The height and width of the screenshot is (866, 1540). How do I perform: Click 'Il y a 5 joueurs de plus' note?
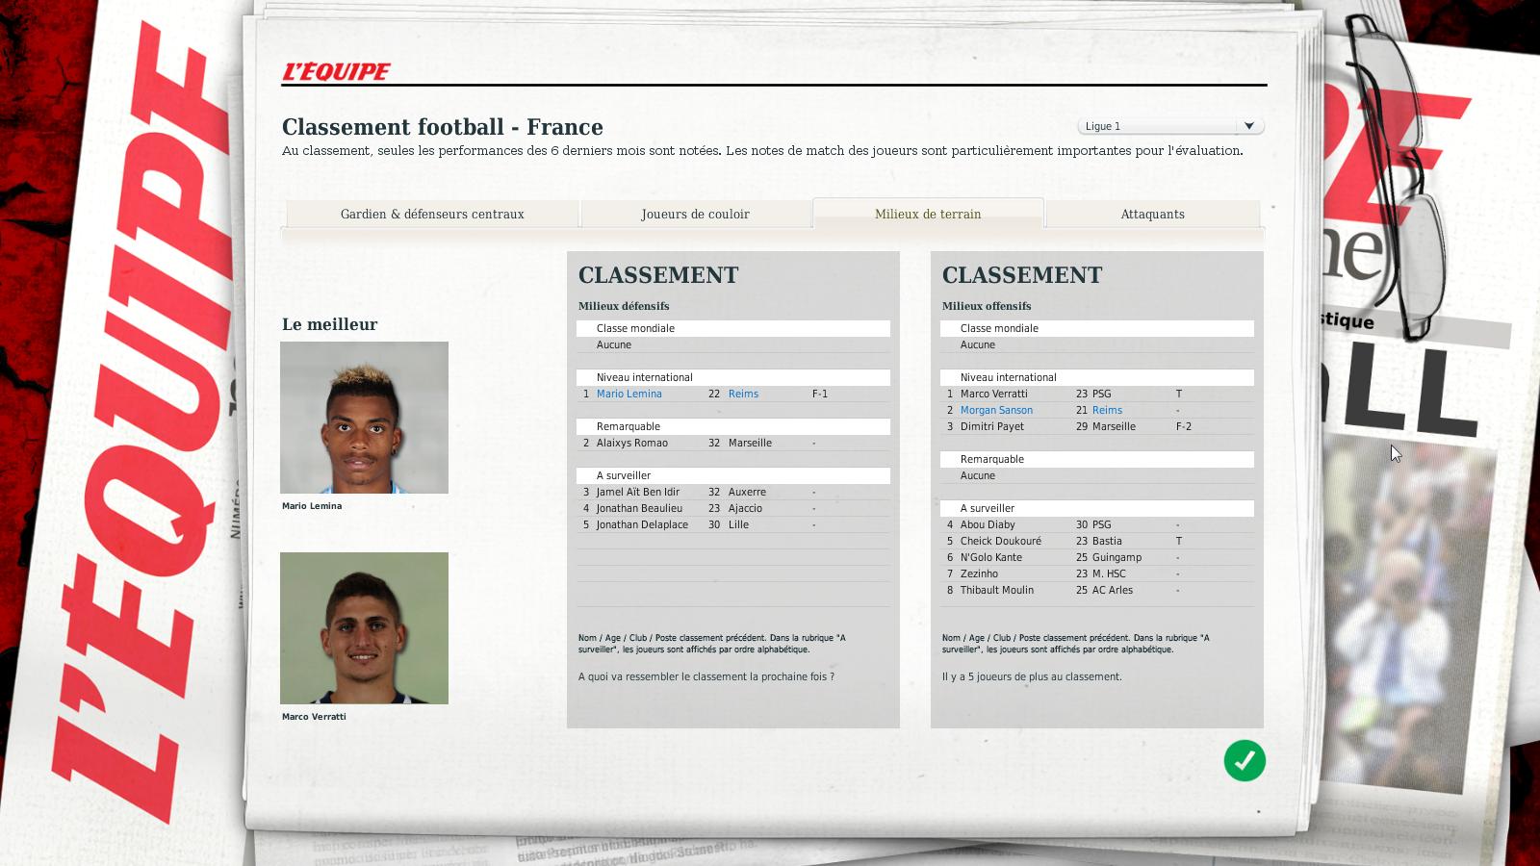[1032, 676]
